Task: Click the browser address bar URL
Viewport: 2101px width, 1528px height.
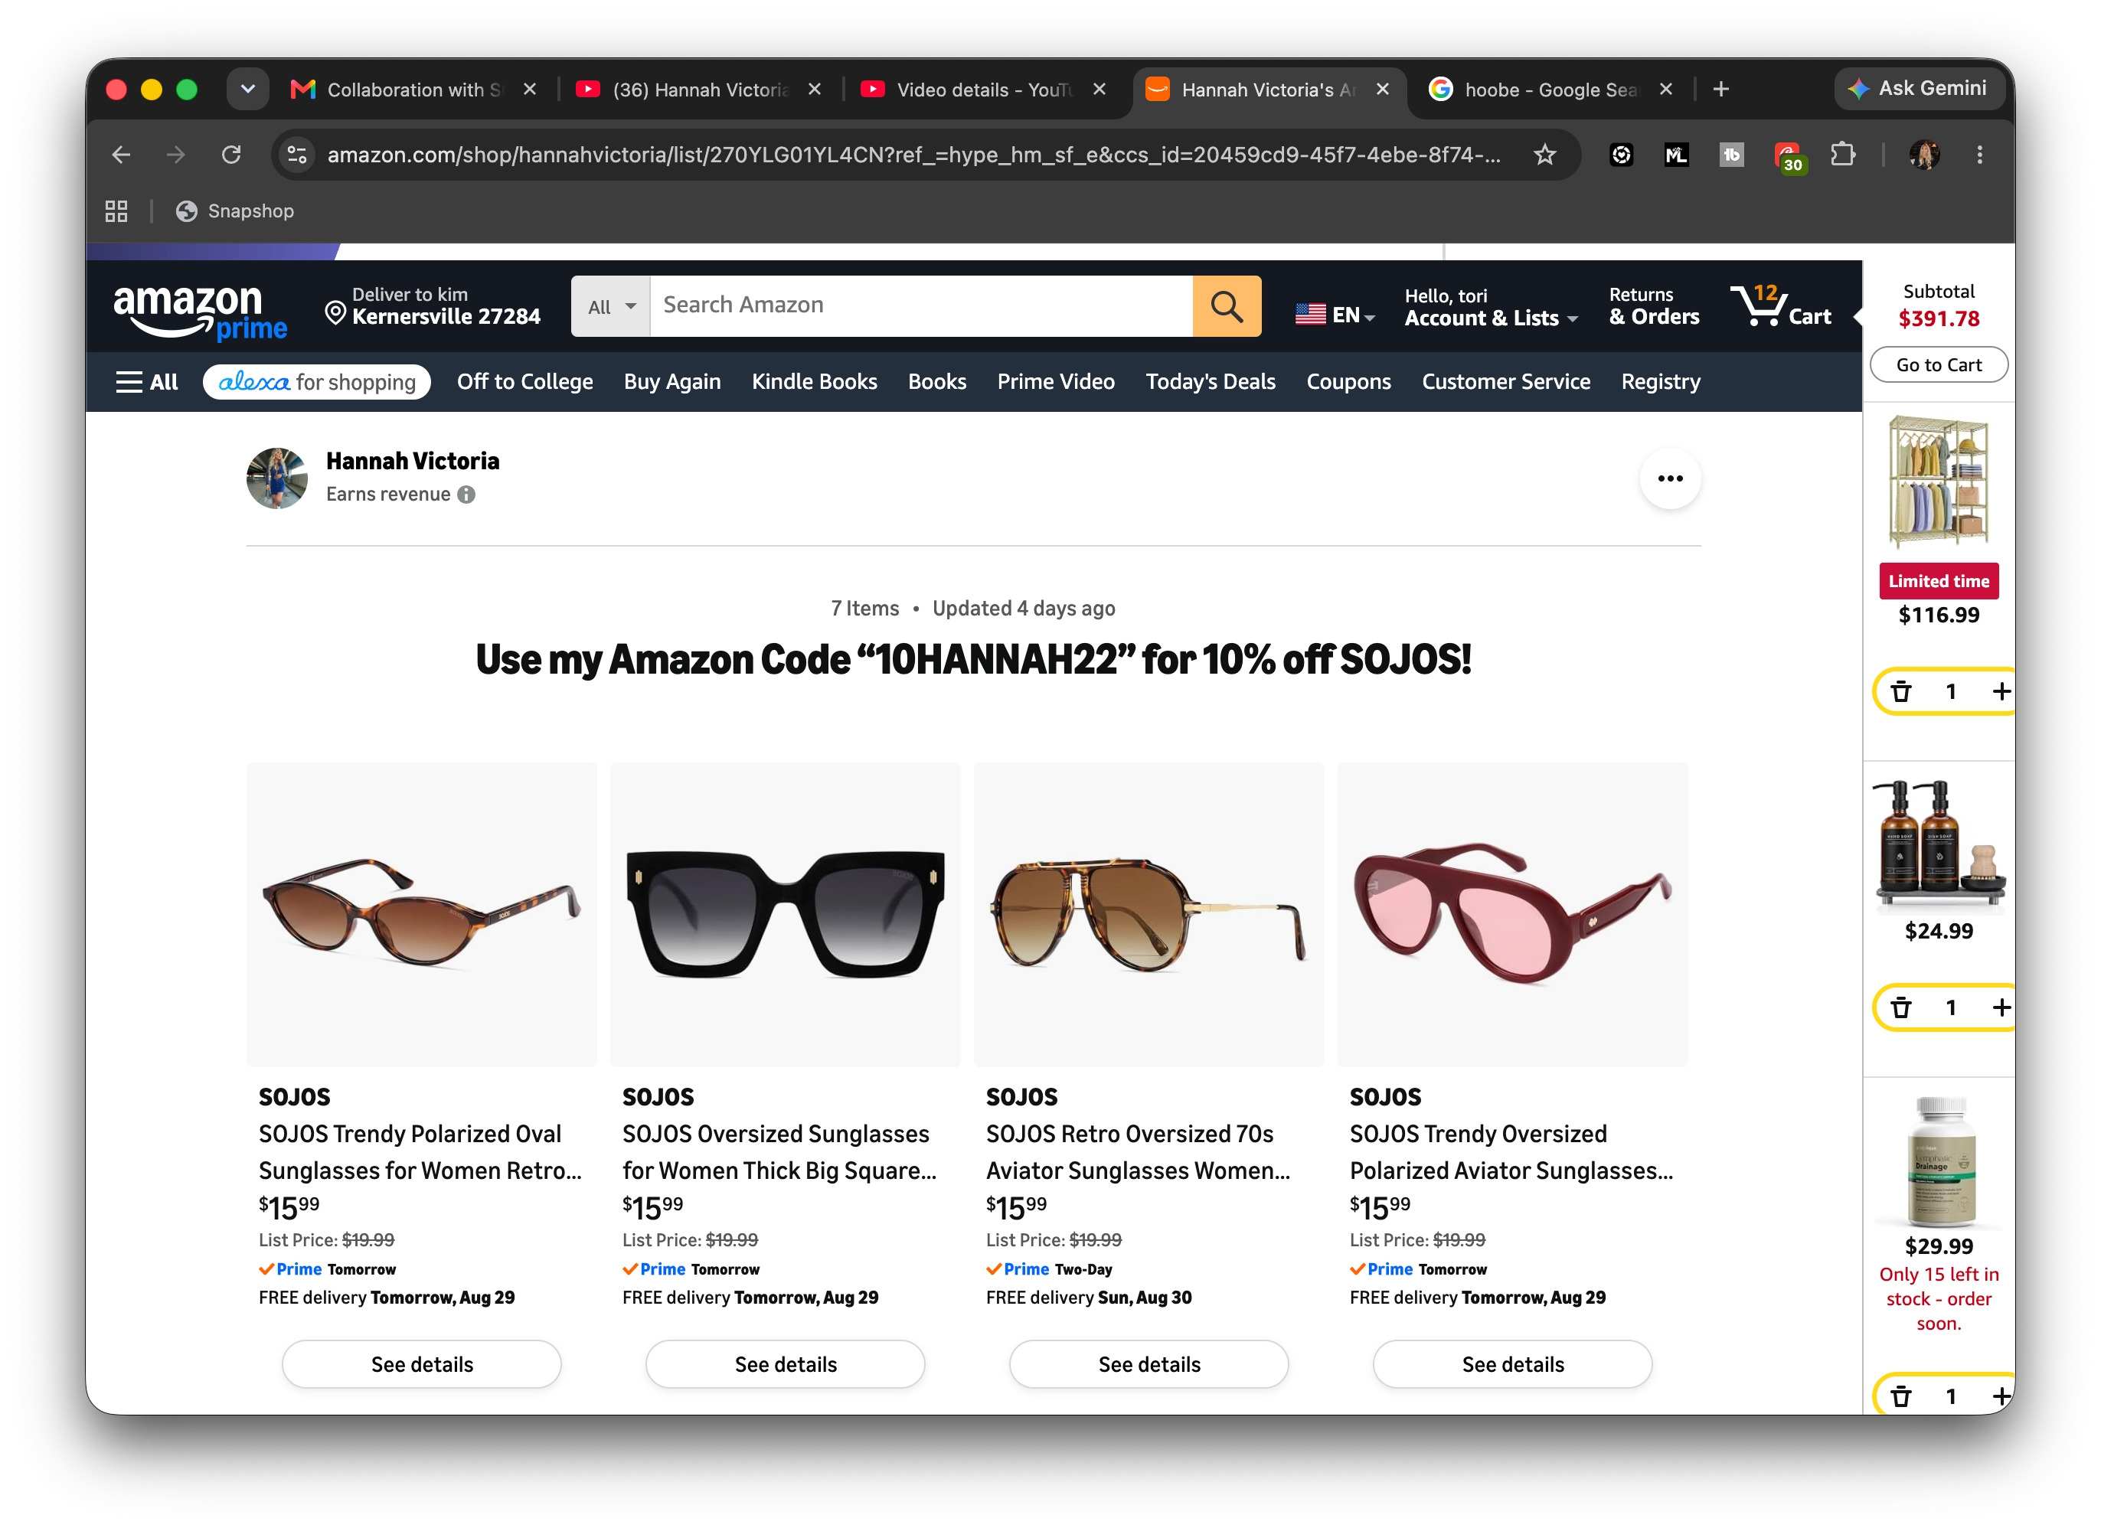Action: pos(913,155)
